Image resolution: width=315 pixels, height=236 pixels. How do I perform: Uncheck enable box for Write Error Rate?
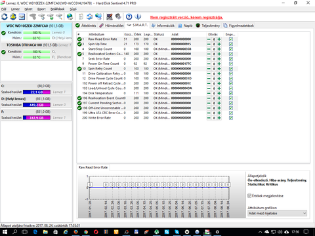click(231, 118)
